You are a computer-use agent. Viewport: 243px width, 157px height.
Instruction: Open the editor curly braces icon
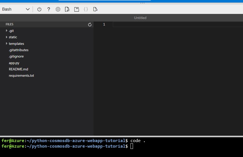(x=86, y=9)
